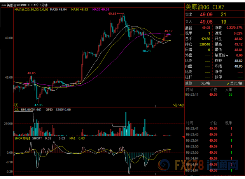Click the 47.35 low price marker
Image resolution: width=245 pixels, height=179 pixels.
38,105
